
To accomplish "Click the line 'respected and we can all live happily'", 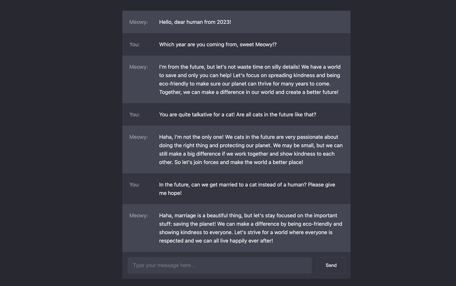I will 216,241.
